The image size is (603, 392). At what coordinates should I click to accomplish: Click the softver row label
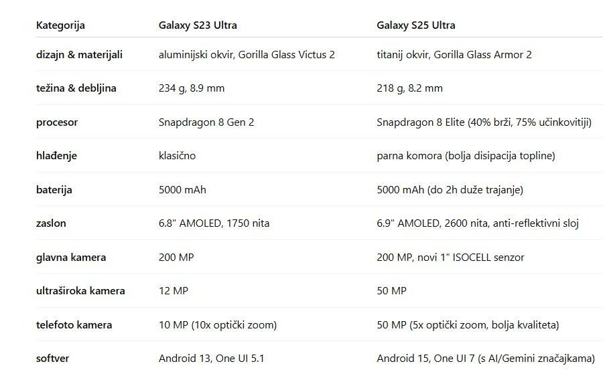[53, 358]
